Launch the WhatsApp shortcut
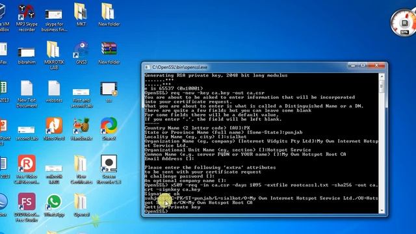The width and height of the screenshot is (416, 234). pyautogui.click(x=54, y=205)
